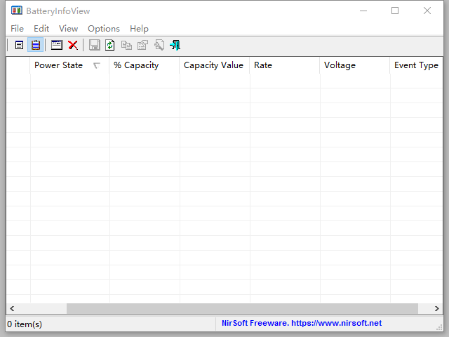Toggle the Show Battery Log view icon
Viewport: 449px width, 337px height.
[x=35, y=45]
